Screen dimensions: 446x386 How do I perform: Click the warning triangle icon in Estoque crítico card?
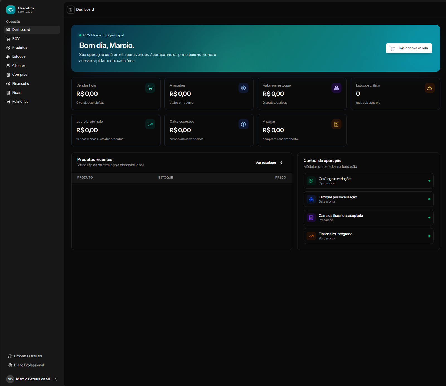pyautogui.click(x=430, y=88)
